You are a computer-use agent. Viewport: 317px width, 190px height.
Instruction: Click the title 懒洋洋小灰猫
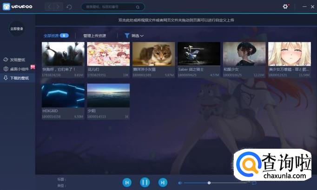pyautogui.click(x=145, y=70)
